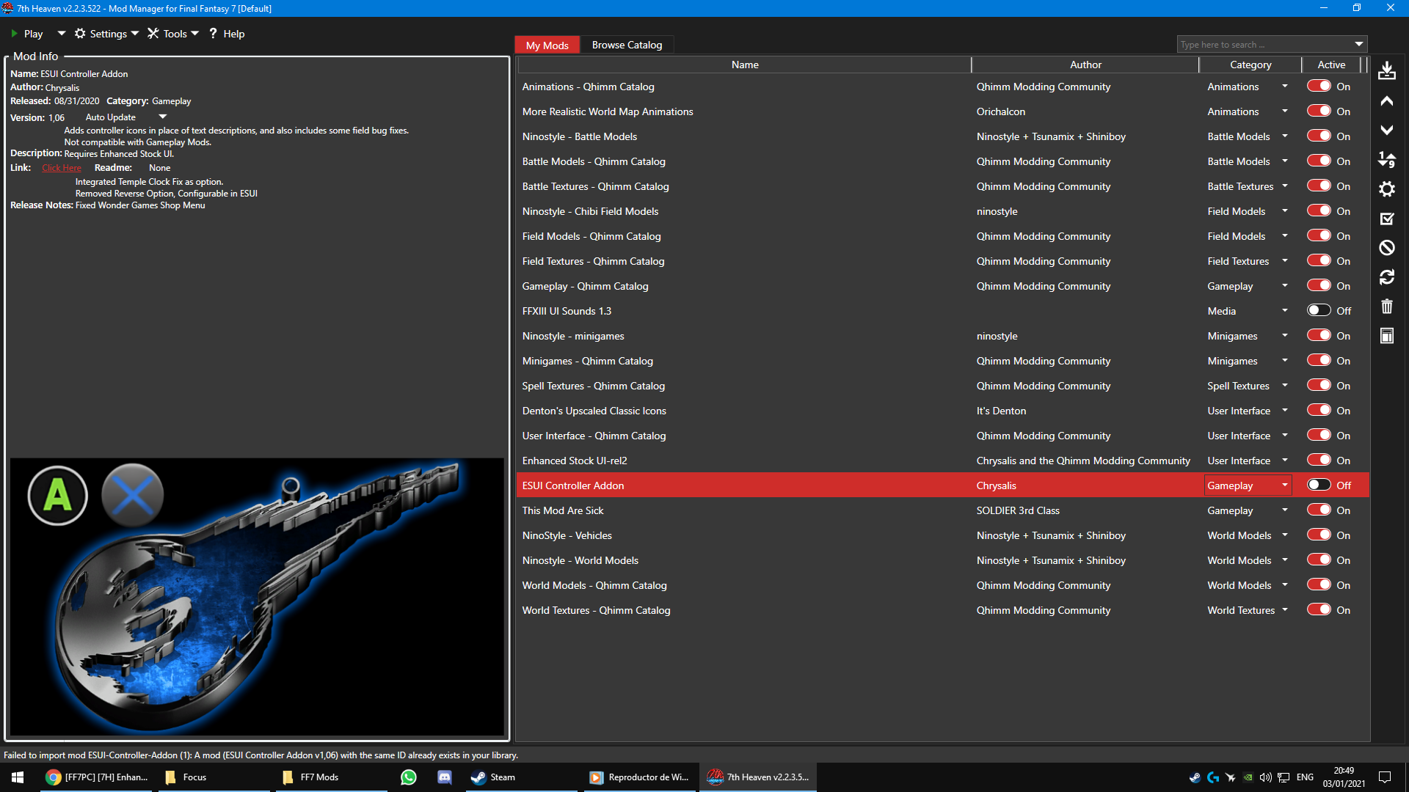Move the selected mod down in load order
Screen dimensions: 1409x792
click(x=1386, y=130)
